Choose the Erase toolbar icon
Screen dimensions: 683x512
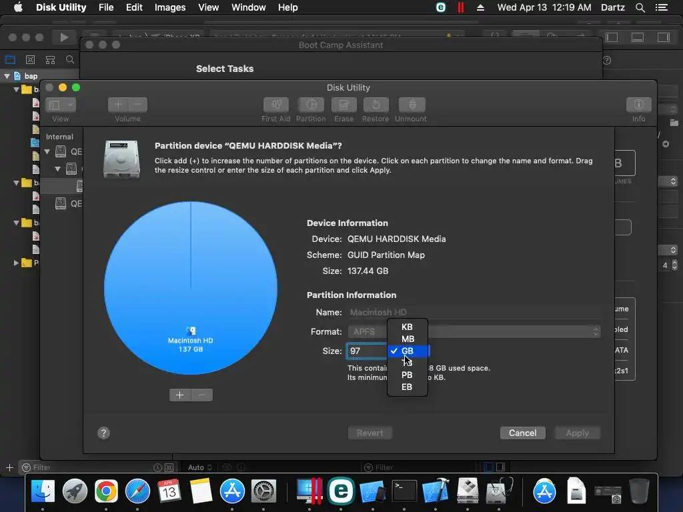[x=344, y=105]
